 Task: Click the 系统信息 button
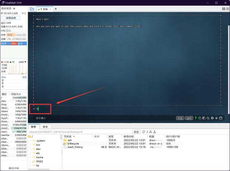(11, 18)
